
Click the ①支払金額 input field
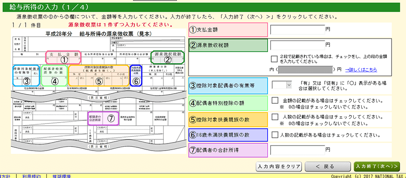coord(298,30)
